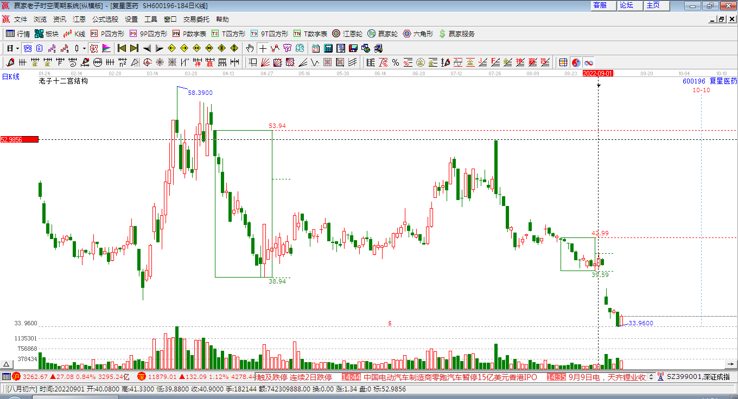Click the 客服 button

tap(603, 5)
